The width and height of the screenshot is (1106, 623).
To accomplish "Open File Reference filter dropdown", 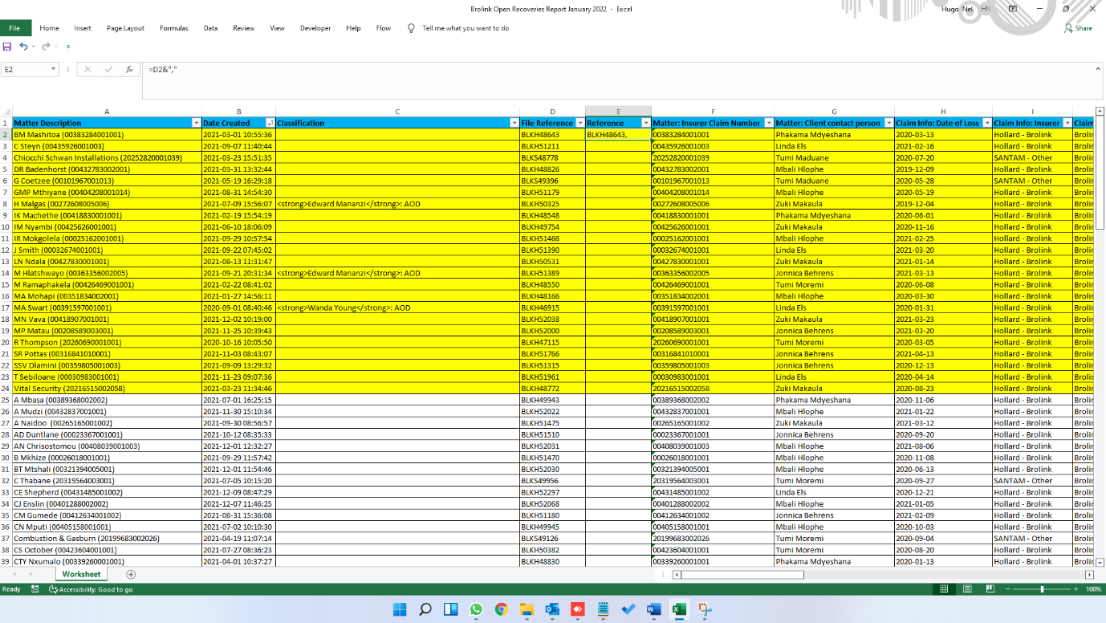I will point(580,123).
